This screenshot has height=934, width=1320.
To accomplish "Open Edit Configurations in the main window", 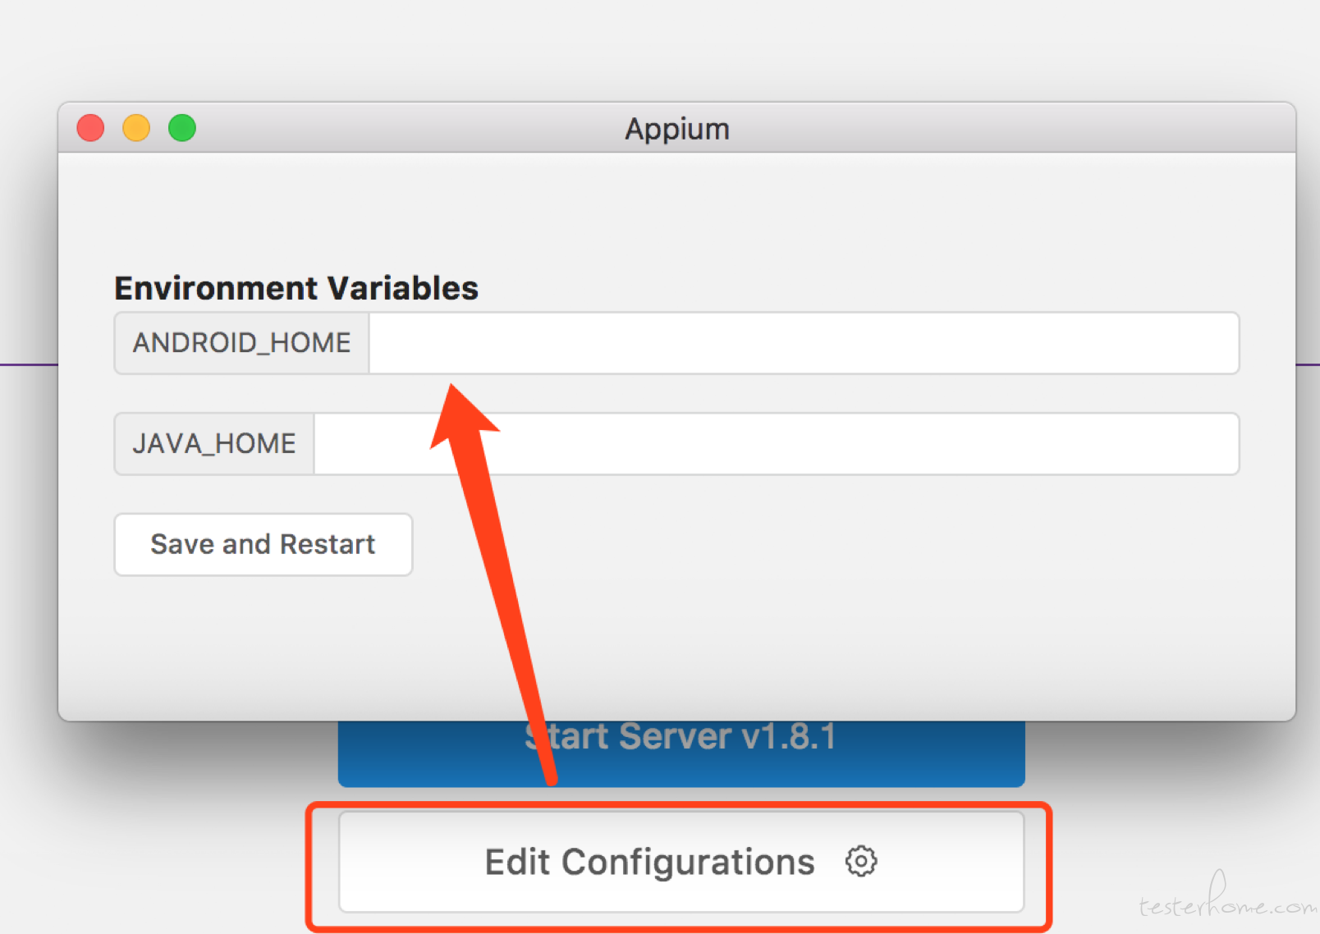I will [681, 862].
